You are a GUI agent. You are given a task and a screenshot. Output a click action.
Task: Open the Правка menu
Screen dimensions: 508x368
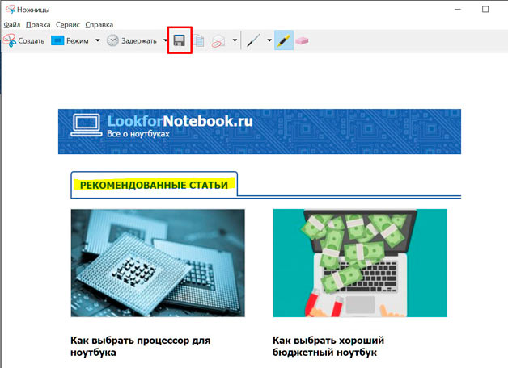click(38, 25)
